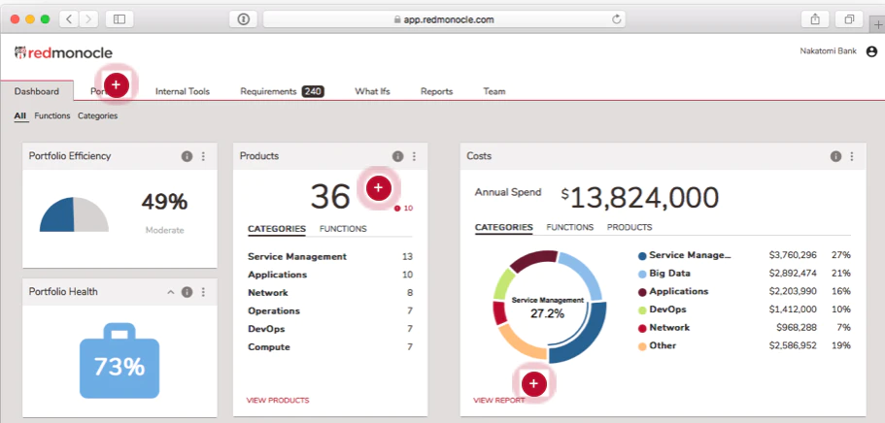885x423 pixels.
Task: Collapse the Portfolio Health card chevron
Action: click(170, 292)
